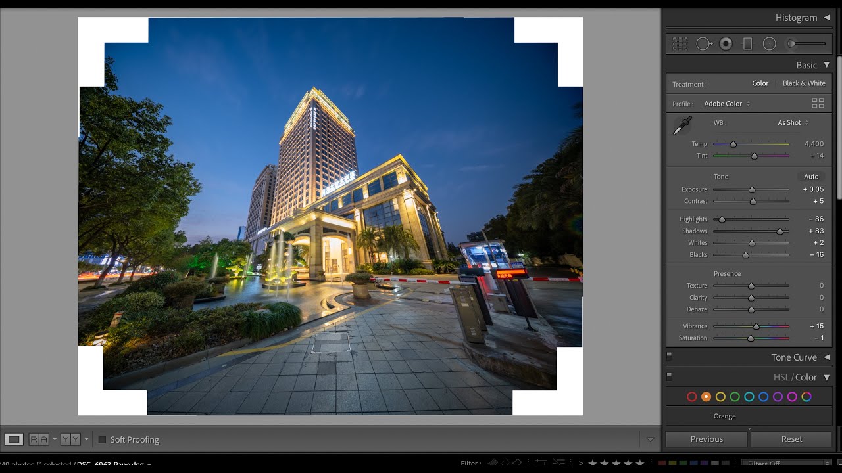Collapse the Histogram panel

pos(827,18)
